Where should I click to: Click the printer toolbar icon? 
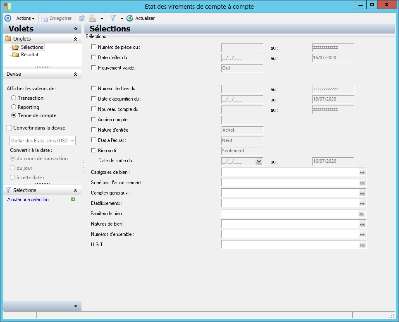[x=93, y=18]
